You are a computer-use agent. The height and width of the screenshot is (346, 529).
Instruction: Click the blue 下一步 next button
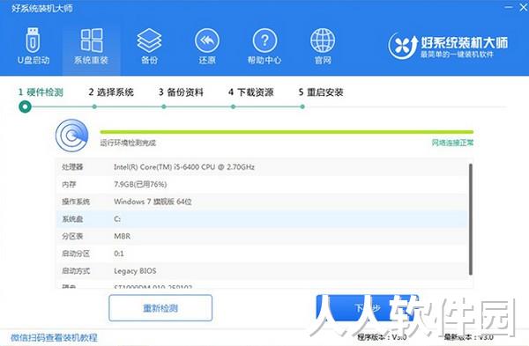pos(367,308)
